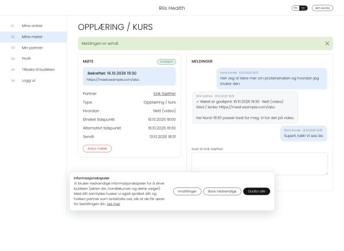The height and width of the screenshot is (251, 344).
Task: Dismiss the 'Meldingen er sendt' notification
Action: 327,44
